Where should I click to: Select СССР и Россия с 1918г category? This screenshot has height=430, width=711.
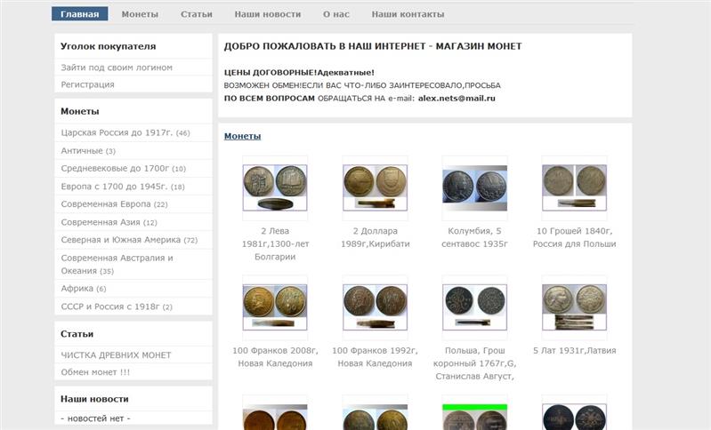pyautogui.click(x=109, y=307)
